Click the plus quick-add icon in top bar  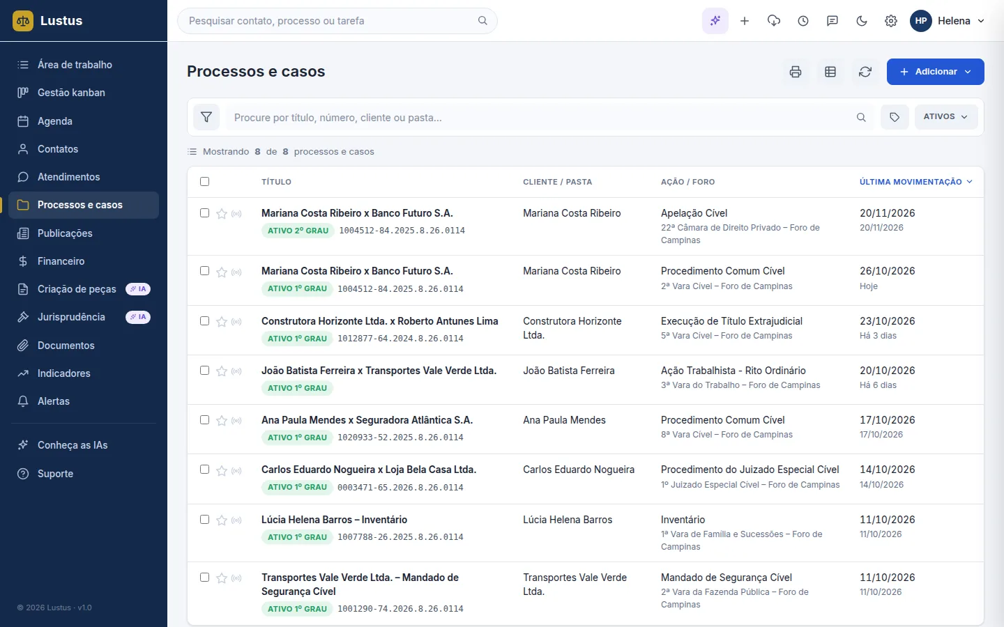745,21
